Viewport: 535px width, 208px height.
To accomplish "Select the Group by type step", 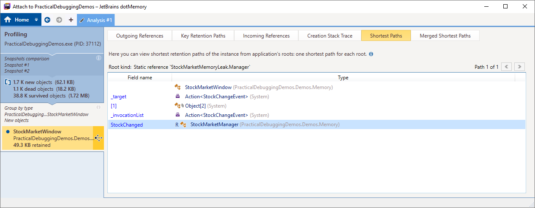I will [x=52, y=114].
